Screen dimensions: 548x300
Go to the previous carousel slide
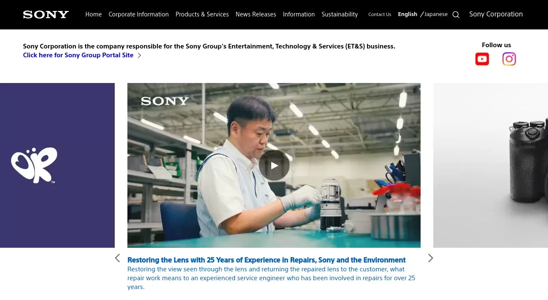click(x=117, y=258)
